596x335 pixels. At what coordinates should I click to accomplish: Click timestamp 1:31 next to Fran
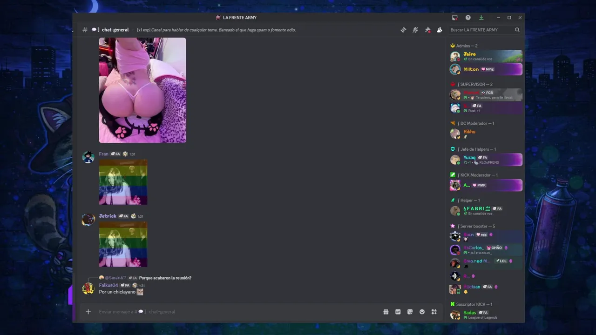(x=132, y=154)
